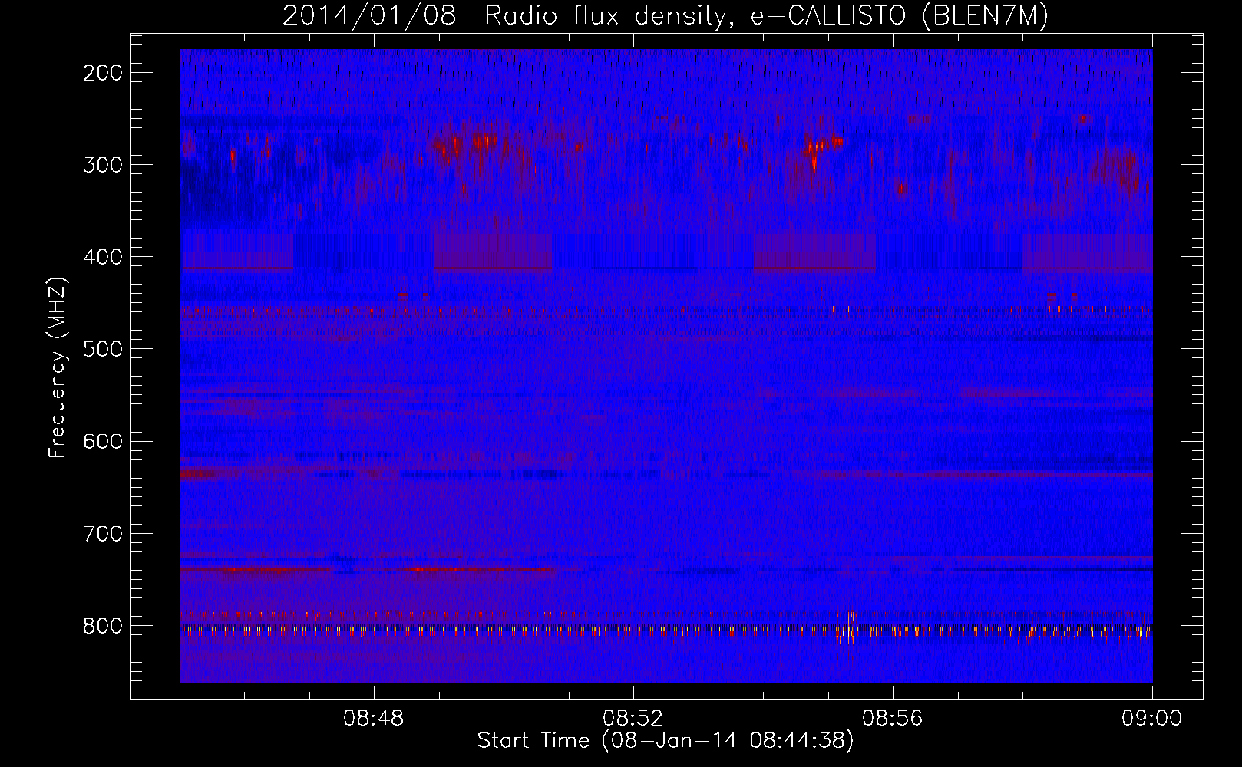1242x767 pixels.
Task: Click the plot title "2014/01/08 Radio flux density, e-CALLISTO (BLEN7M)"
Action: coord(665,16)
